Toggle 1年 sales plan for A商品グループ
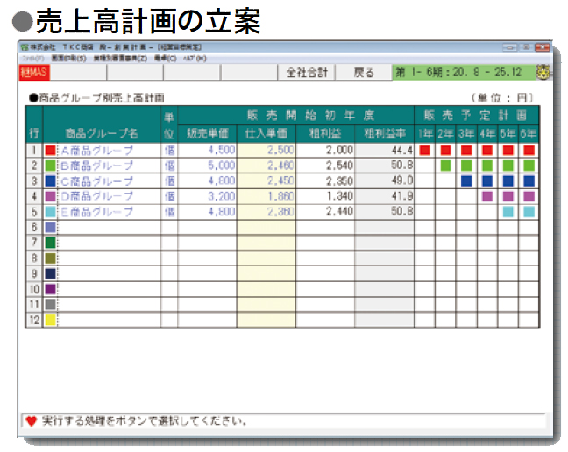This screenshot has width=568, height=452. [424, 150]
